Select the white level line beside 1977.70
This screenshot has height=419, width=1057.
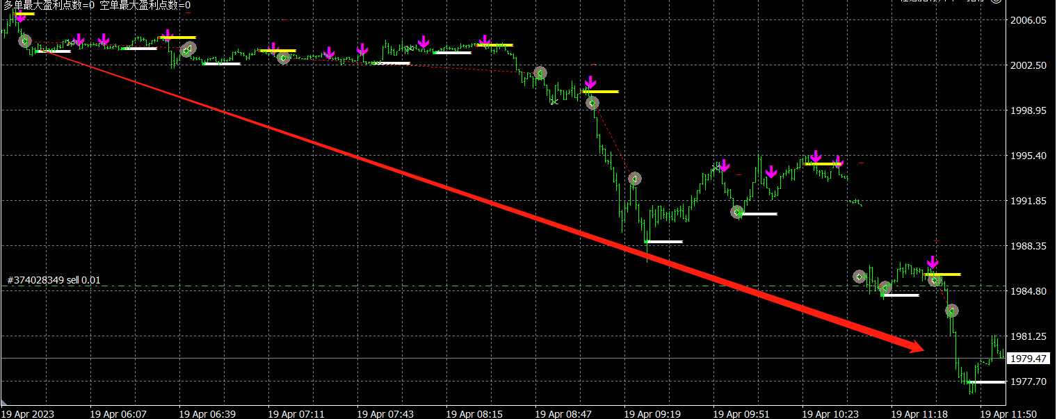pos(987,382)
